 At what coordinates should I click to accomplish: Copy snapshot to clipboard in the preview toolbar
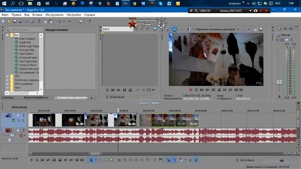255,29
